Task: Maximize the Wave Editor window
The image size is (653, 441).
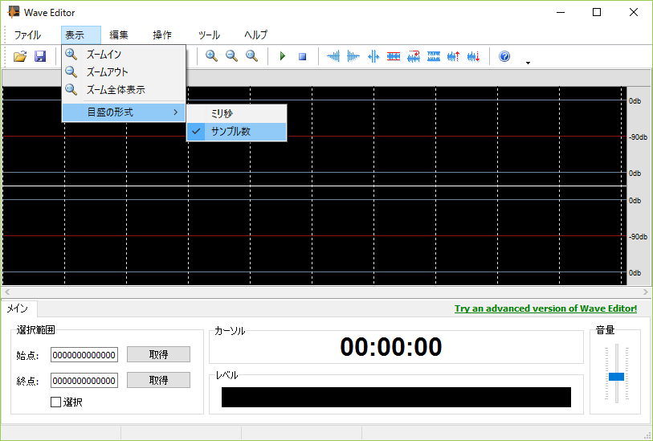Action: [597, 13]
